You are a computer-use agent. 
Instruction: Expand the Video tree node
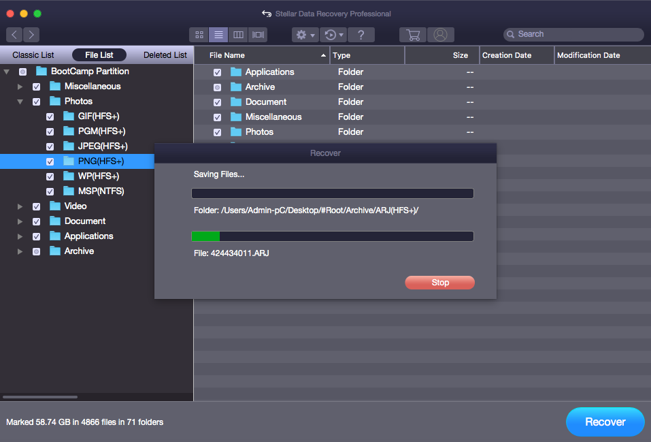(x=20, y=206)
